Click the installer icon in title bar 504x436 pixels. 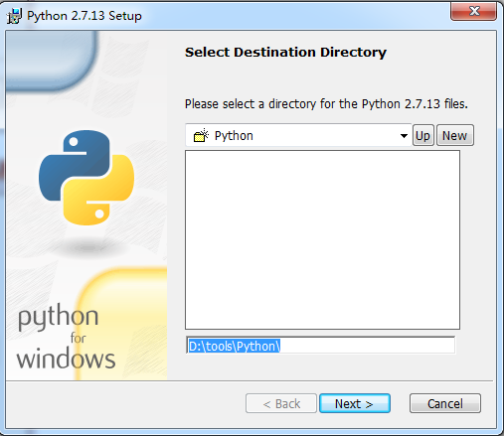[14, 16]
